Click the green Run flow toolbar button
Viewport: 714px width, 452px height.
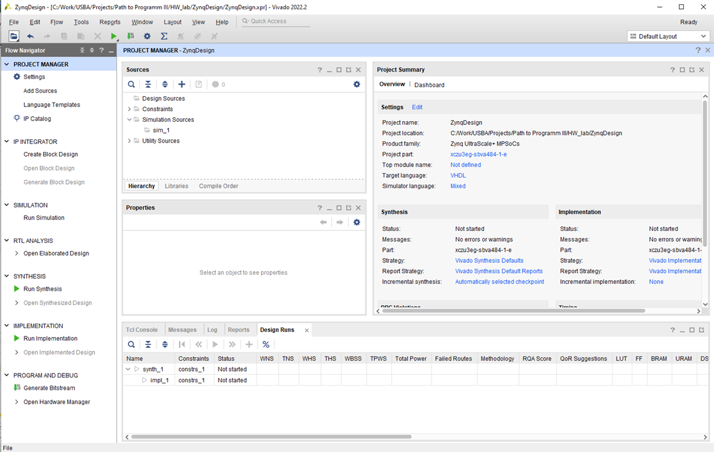point(114,36)
